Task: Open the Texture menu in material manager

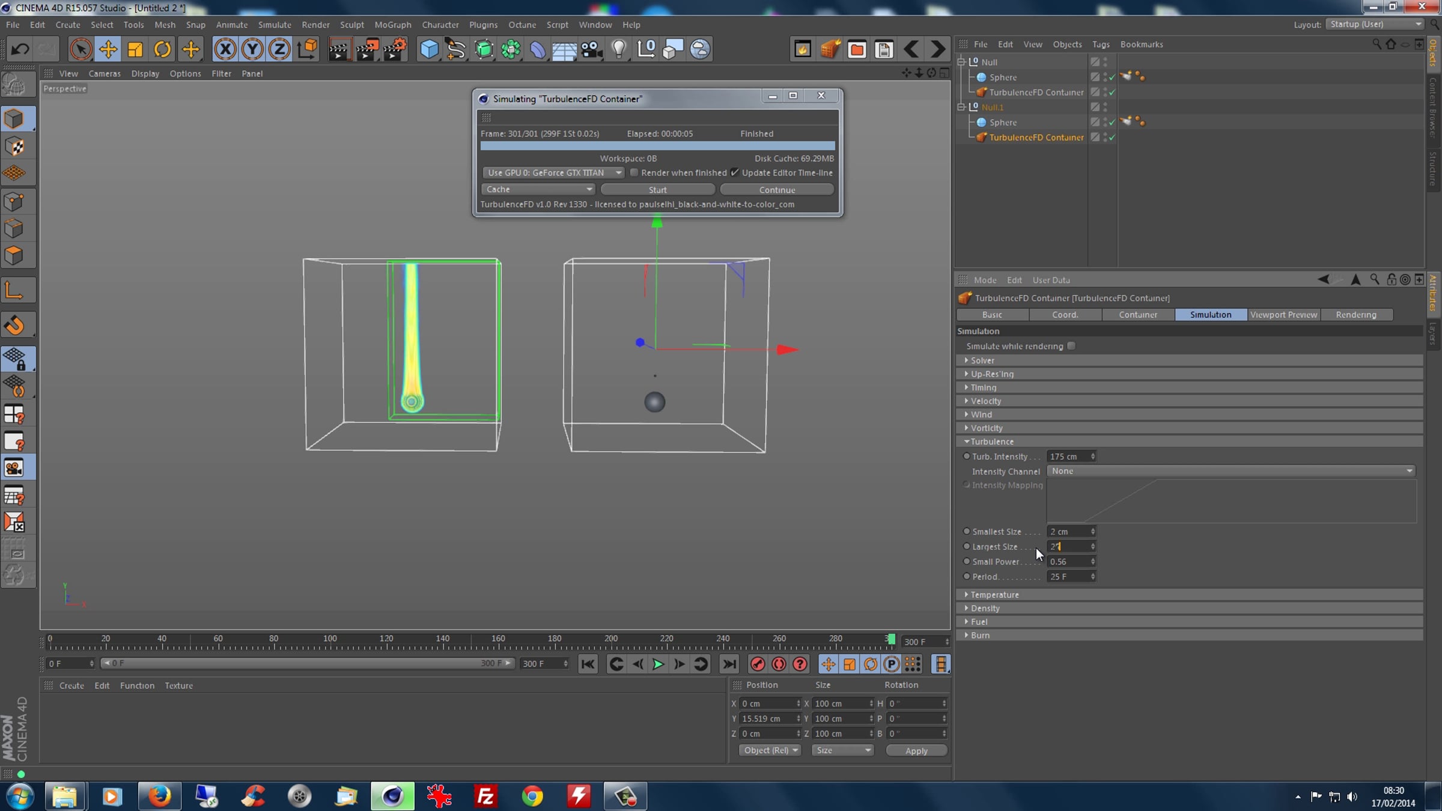Action: (x=178, y=685)
